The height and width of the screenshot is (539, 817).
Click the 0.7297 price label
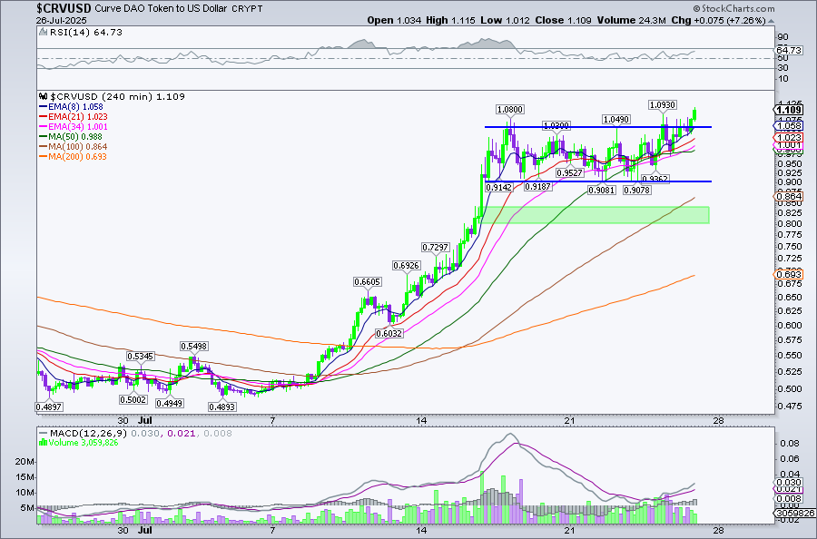[435, 247]
